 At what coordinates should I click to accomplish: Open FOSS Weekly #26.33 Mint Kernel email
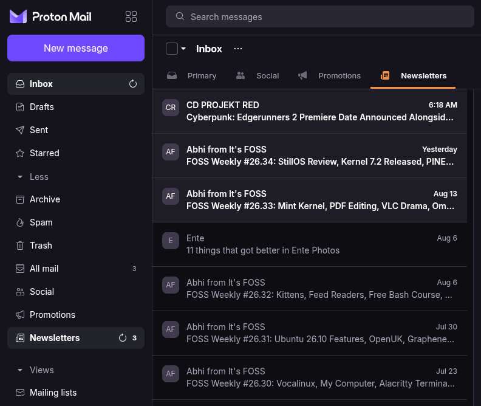click(310, 200)
